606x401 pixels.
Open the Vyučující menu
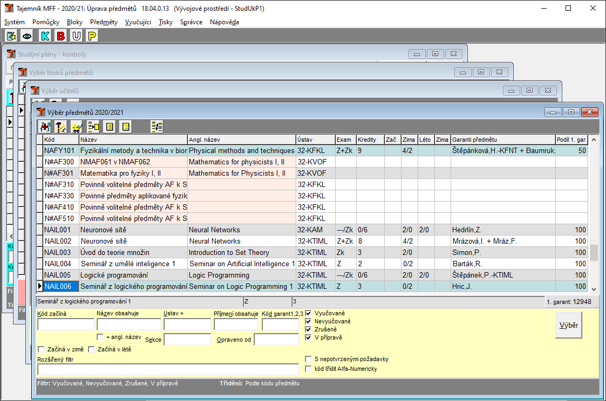138,22
